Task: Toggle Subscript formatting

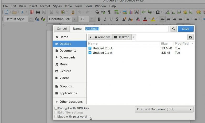Action: (130, 19)
